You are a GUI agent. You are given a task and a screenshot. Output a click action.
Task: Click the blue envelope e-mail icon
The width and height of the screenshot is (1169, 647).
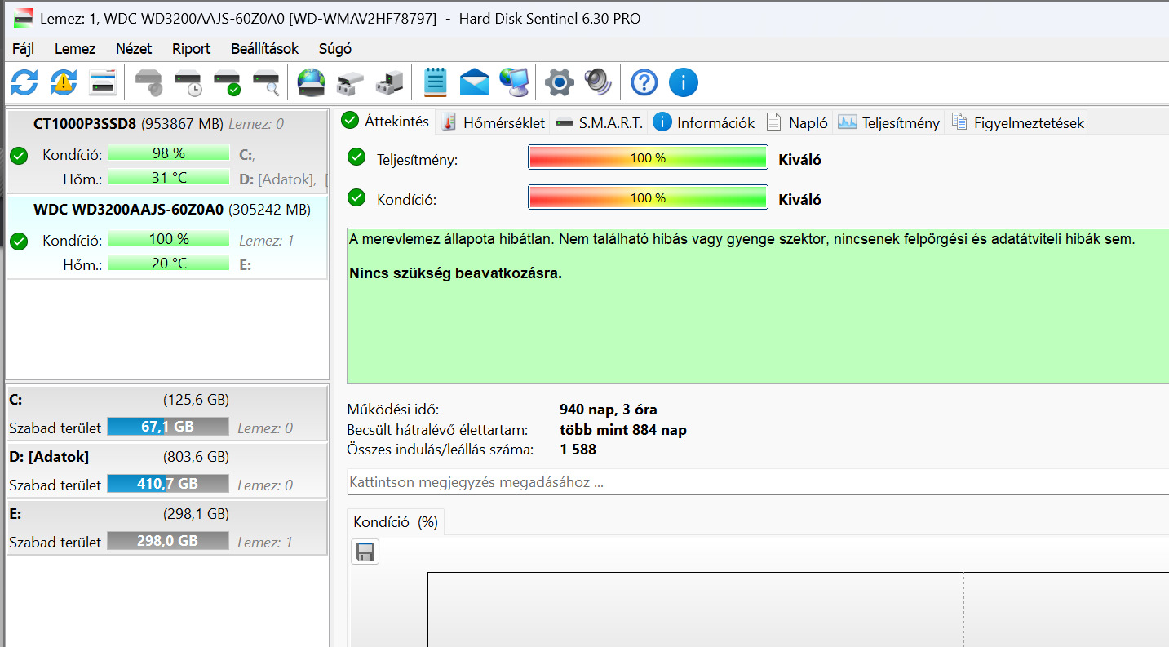click(475, 82)
